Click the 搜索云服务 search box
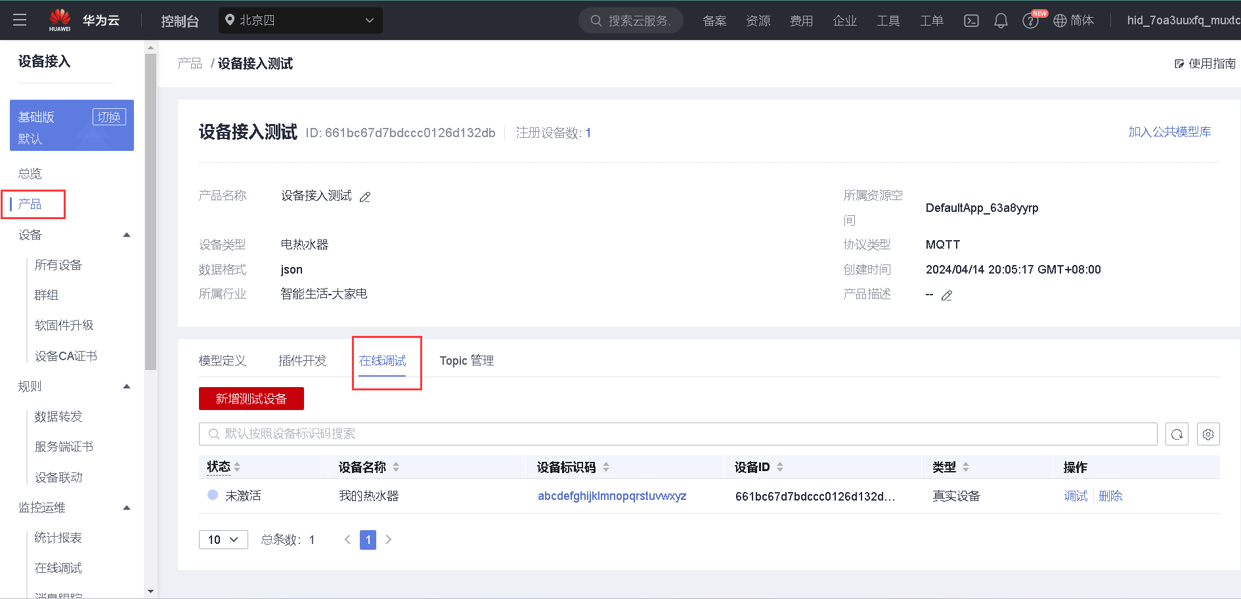The image size is (1241, 599). [631, 21]
